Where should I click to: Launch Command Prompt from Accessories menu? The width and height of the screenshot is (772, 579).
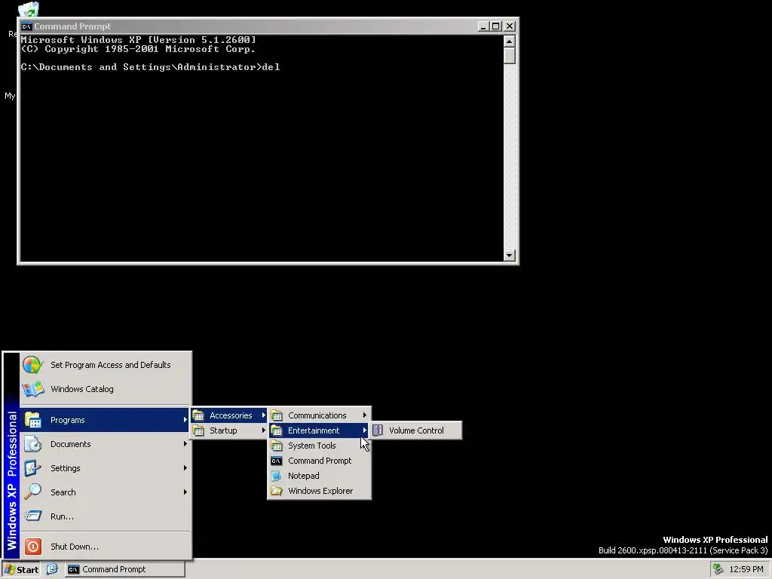coord(319,461)
